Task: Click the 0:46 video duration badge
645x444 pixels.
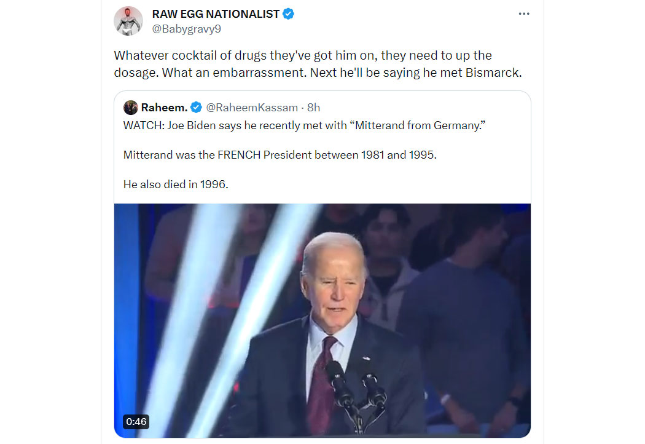Action: click(136, 422)
